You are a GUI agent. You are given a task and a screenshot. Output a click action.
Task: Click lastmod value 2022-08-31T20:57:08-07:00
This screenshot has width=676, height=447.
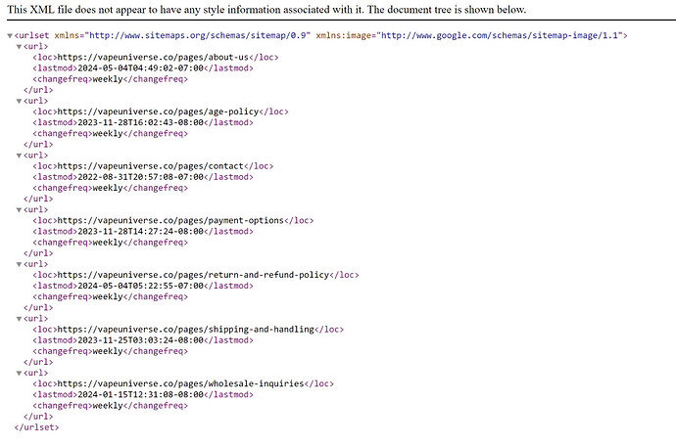point(140,177)
